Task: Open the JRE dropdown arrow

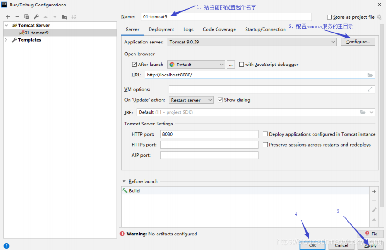Action: (371, 112)
